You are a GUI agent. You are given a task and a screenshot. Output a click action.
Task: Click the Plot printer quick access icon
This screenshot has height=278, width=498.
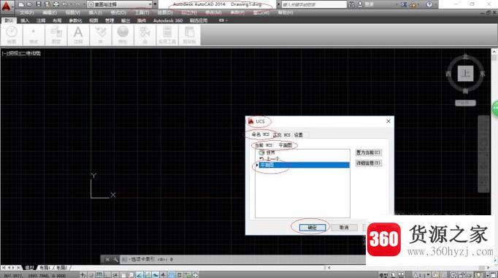tap(56, 4)
